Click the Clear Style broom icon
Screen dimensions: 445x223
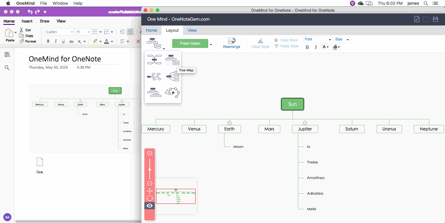pos(260,40)
